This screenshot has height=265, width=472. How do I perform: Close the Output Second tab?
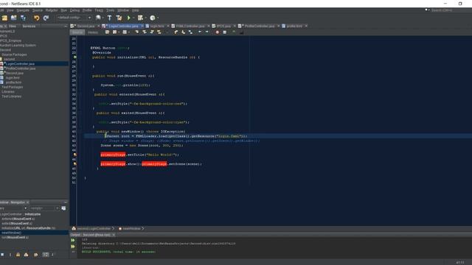point(114,235)
